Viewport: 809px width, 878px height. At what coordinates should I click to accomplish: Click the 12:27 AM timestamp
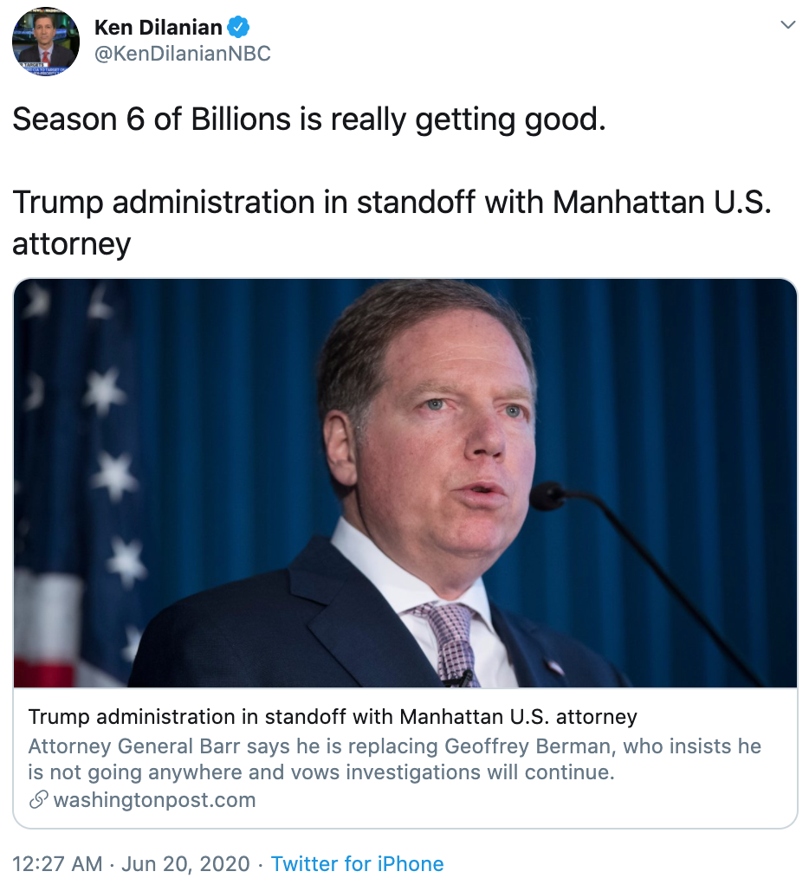click(x=56, y=864)
